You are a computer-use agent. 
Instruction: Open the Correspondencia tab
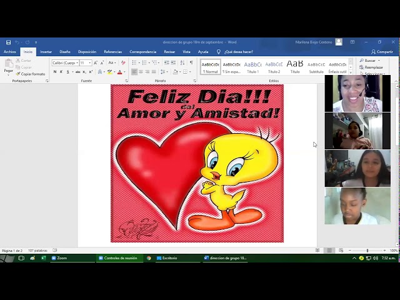pos(143,52)
